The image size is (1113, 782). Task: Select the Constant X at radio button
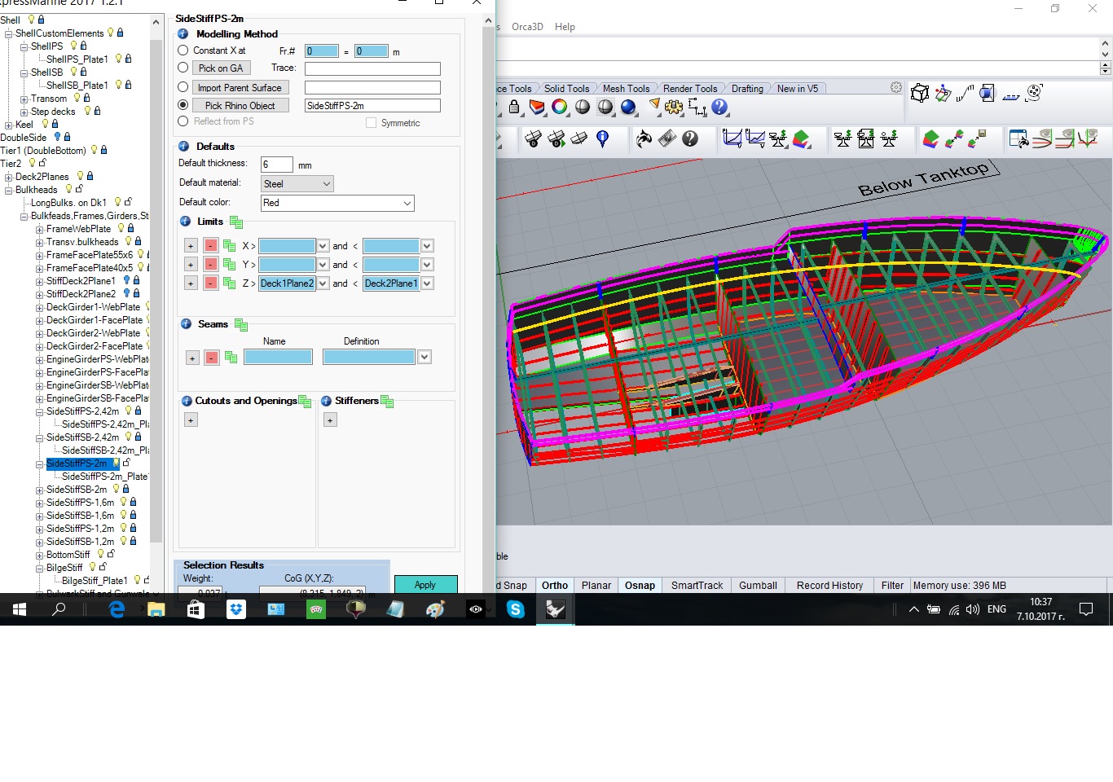point(183,51)
